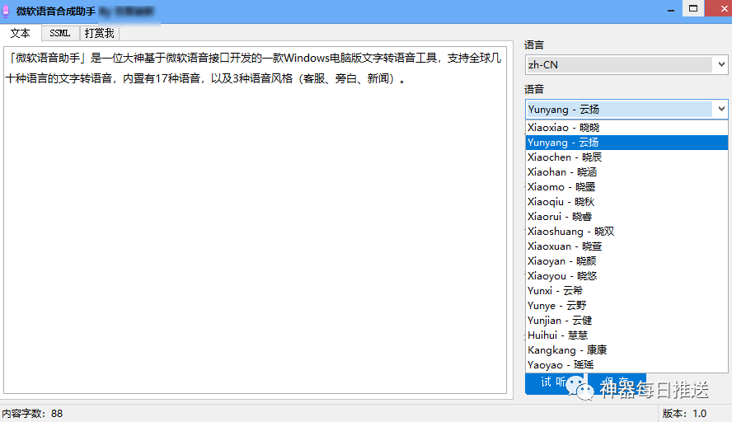Pick Xiaohan - 晓涵 from voice list
The height and width of the screenshot is (422, 732).
(x=626, y=172)
